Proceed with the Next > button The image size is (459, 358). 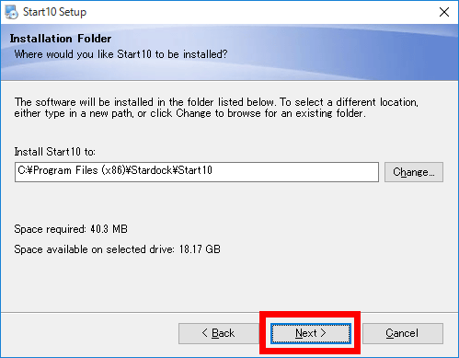coord(311,333)
